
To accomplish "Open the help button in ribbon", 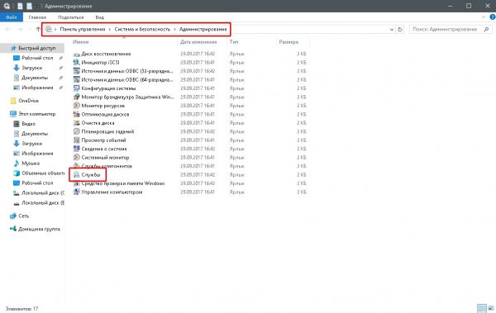I will [493, 17].
